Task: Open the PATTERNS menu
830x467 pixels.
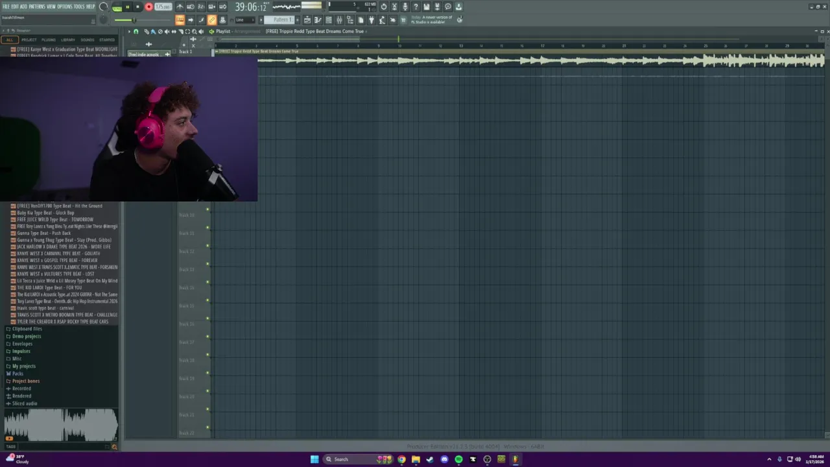Action: pos(37,6)
